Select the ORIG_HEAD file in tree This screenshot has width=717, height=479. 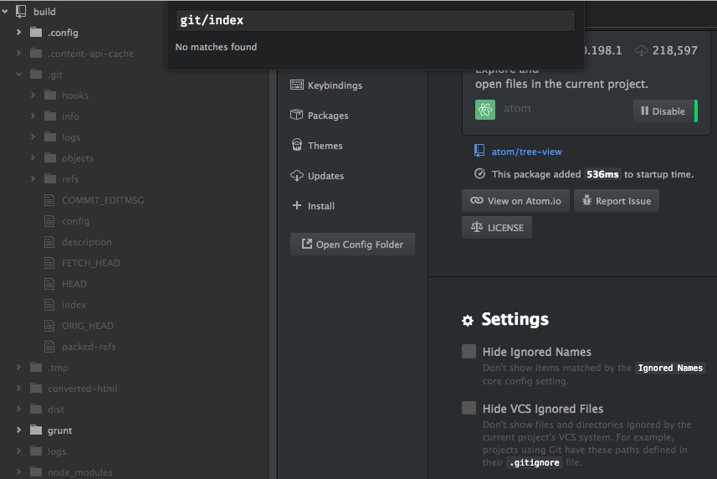(88, 326)
